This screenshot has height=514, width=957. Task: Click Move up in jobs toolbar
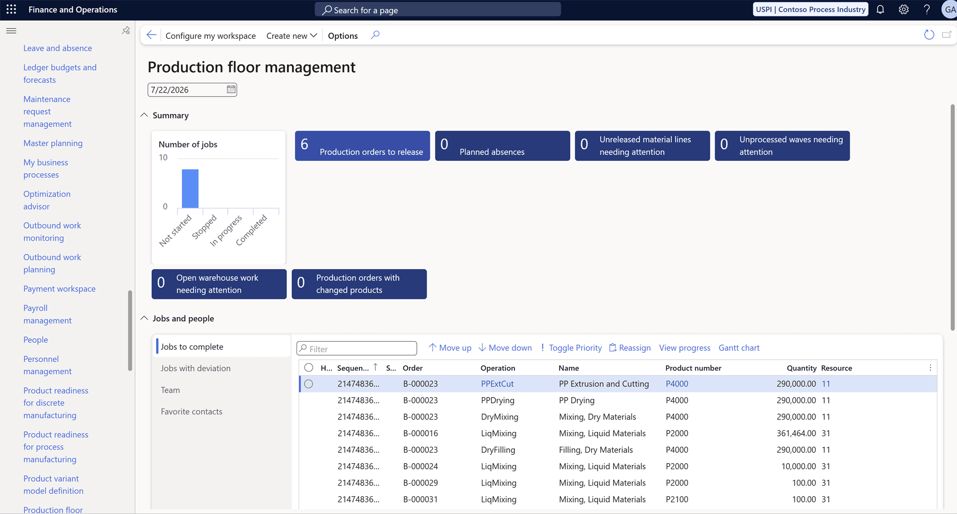click(x=450, y=348)
